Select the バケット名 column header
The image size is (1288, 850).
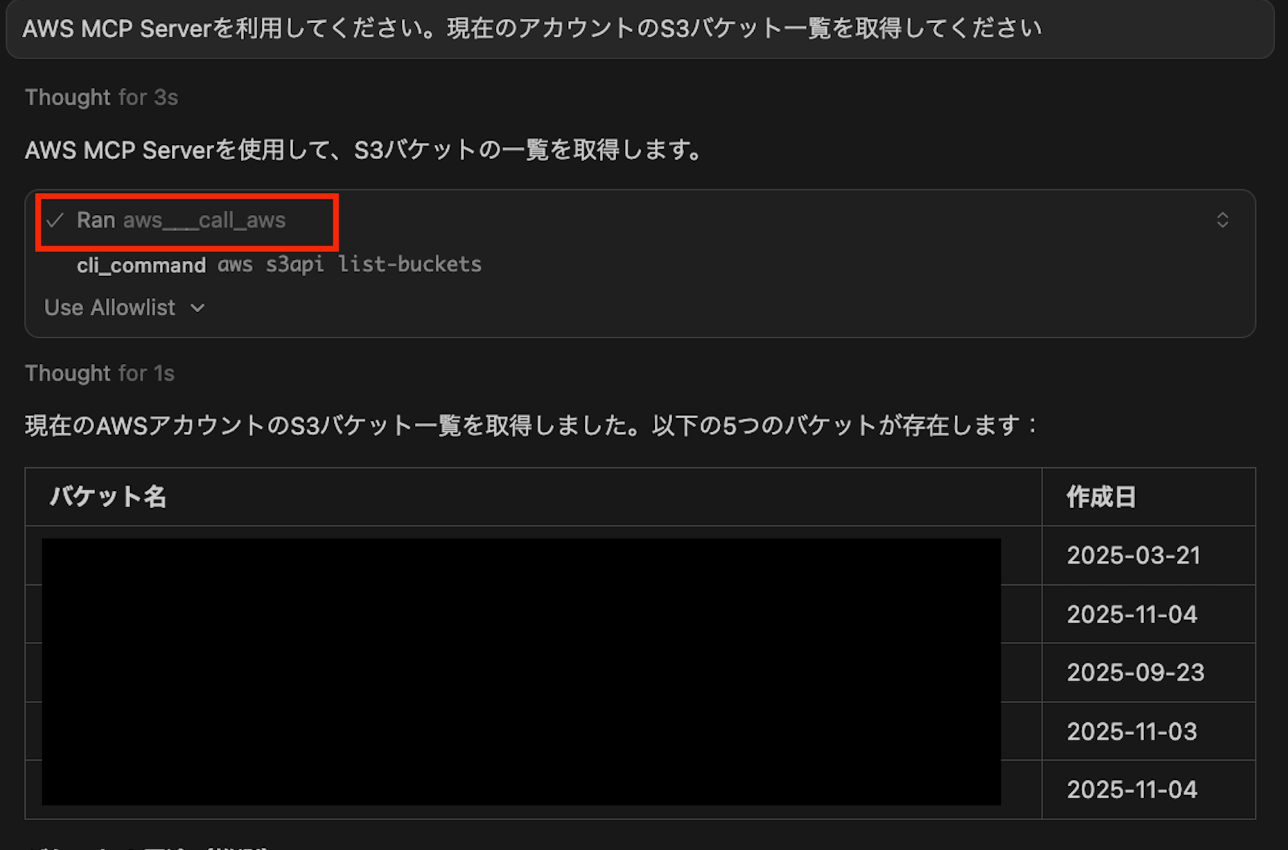[108, 496]
